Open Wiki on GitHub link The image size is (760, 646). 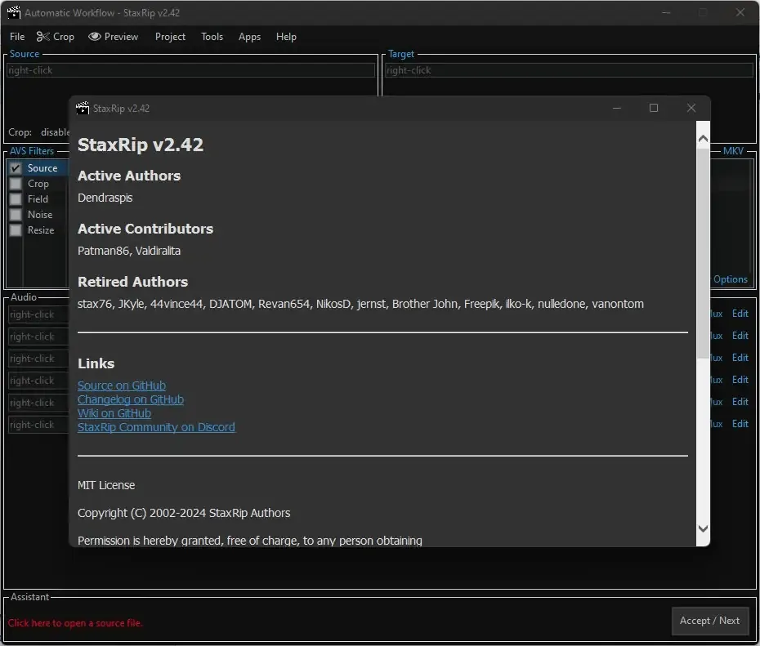pos(114,413)
